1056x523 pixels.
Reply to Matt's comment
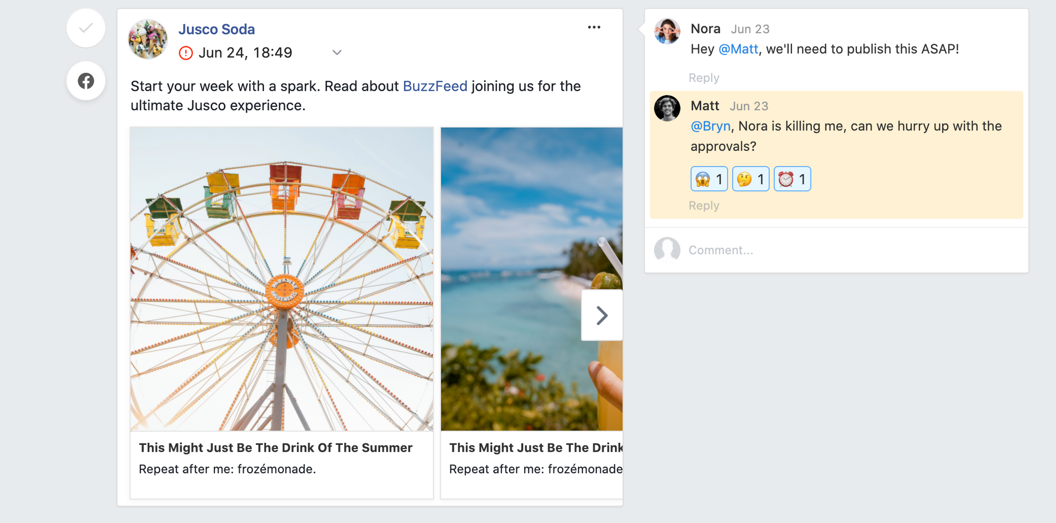point(704,206)
